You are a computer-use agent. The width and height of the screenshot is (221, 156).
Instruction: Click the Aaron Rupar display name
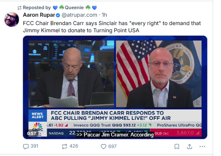tap(39, 15)
